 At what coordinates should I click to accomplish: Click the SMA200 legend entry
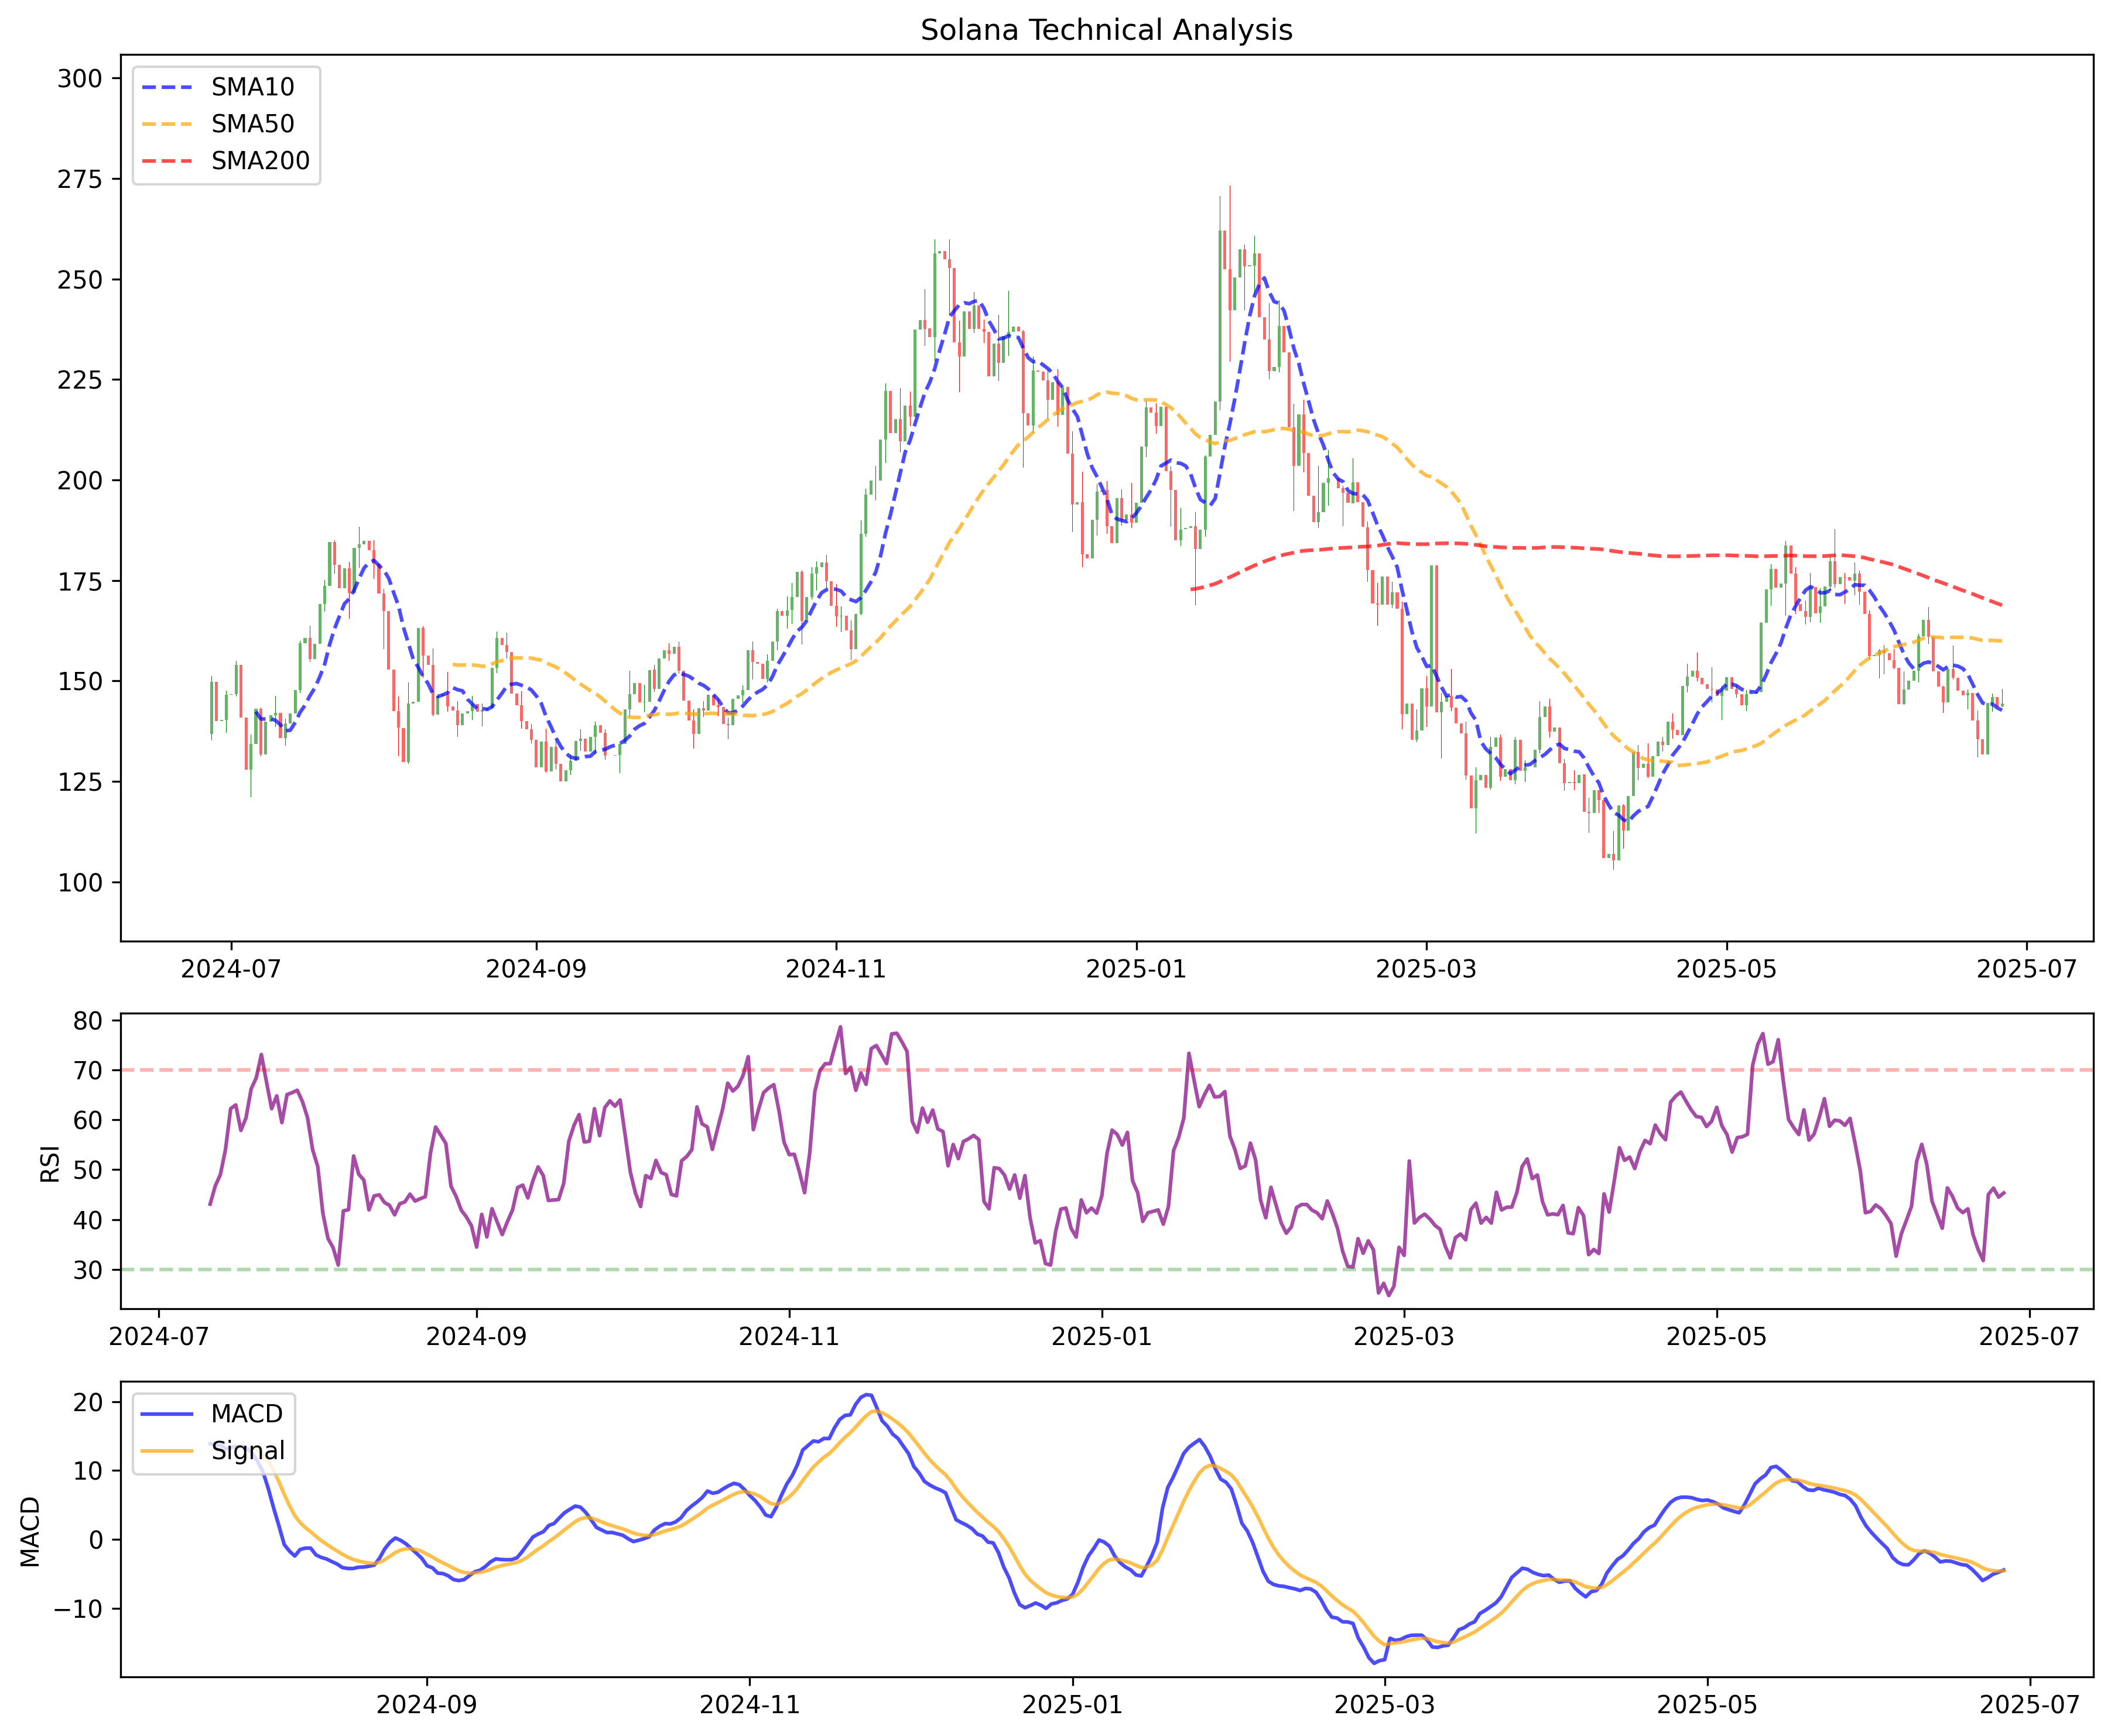pos(260,161)
